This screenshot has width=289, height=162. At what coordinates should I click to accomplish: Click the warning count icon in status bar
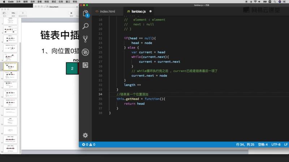pyautogui.click(x=92, y=145)
